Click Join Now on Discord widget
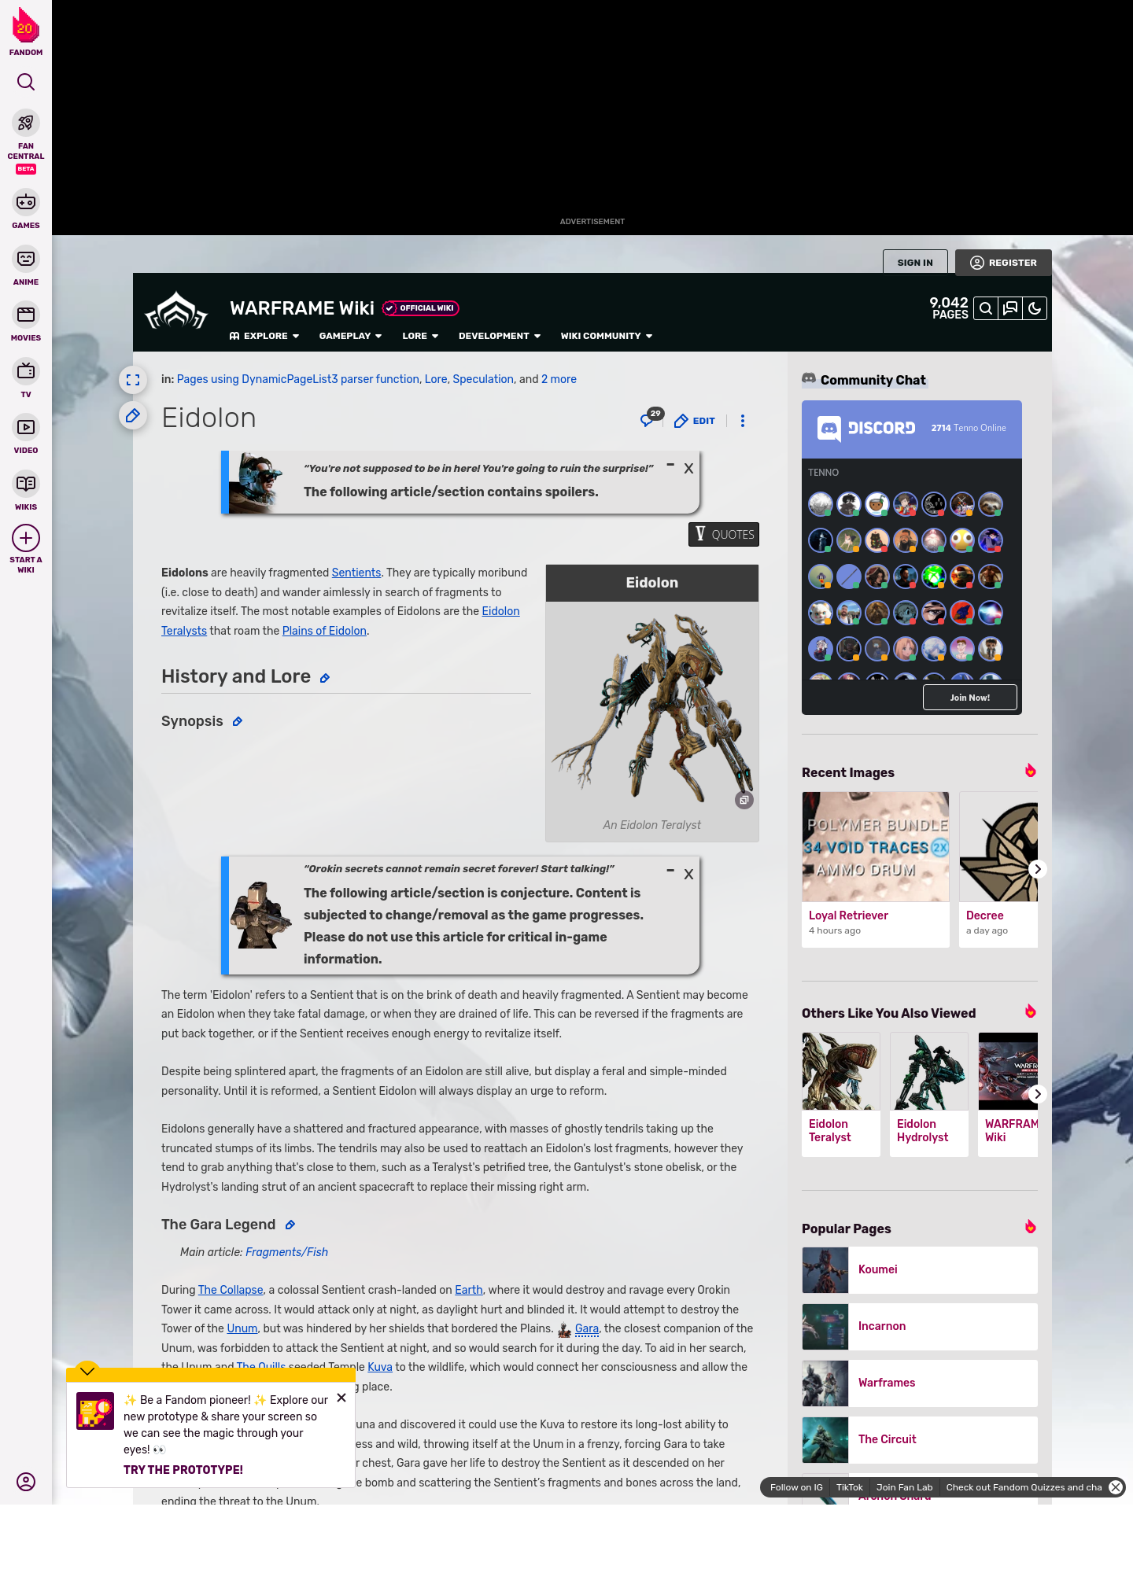1133x1573 pixels. [x=969, y=698]
